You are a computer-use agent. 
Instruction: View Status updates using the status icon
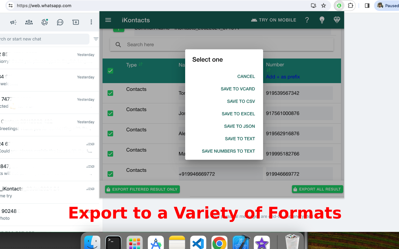[x=44, y=22]
